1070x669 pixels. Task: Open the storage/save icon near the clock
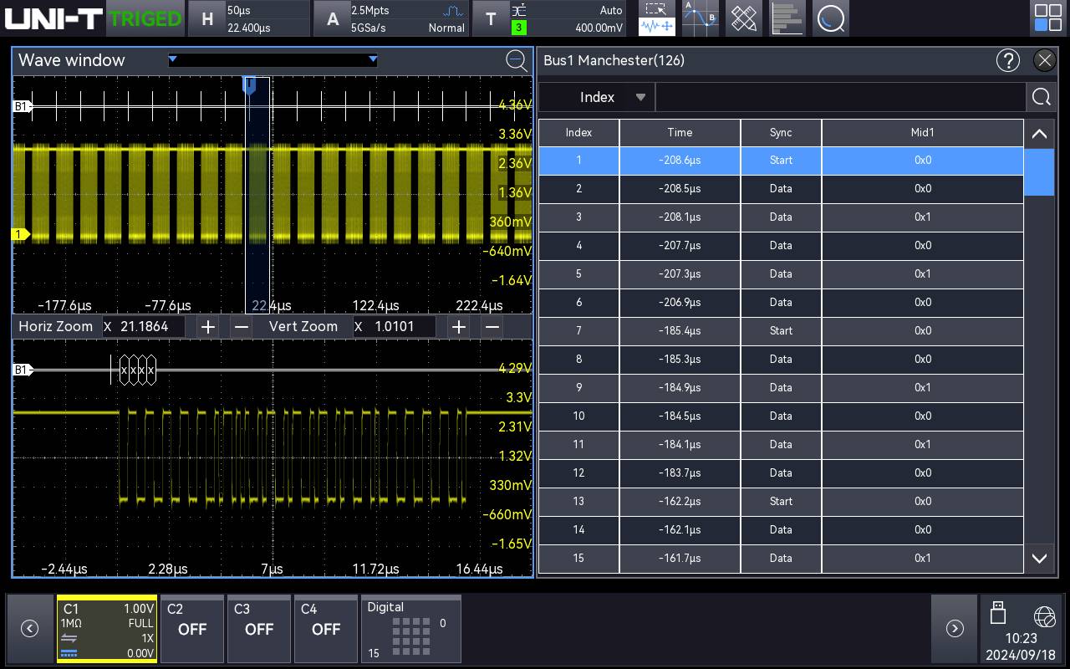(998, 615)
